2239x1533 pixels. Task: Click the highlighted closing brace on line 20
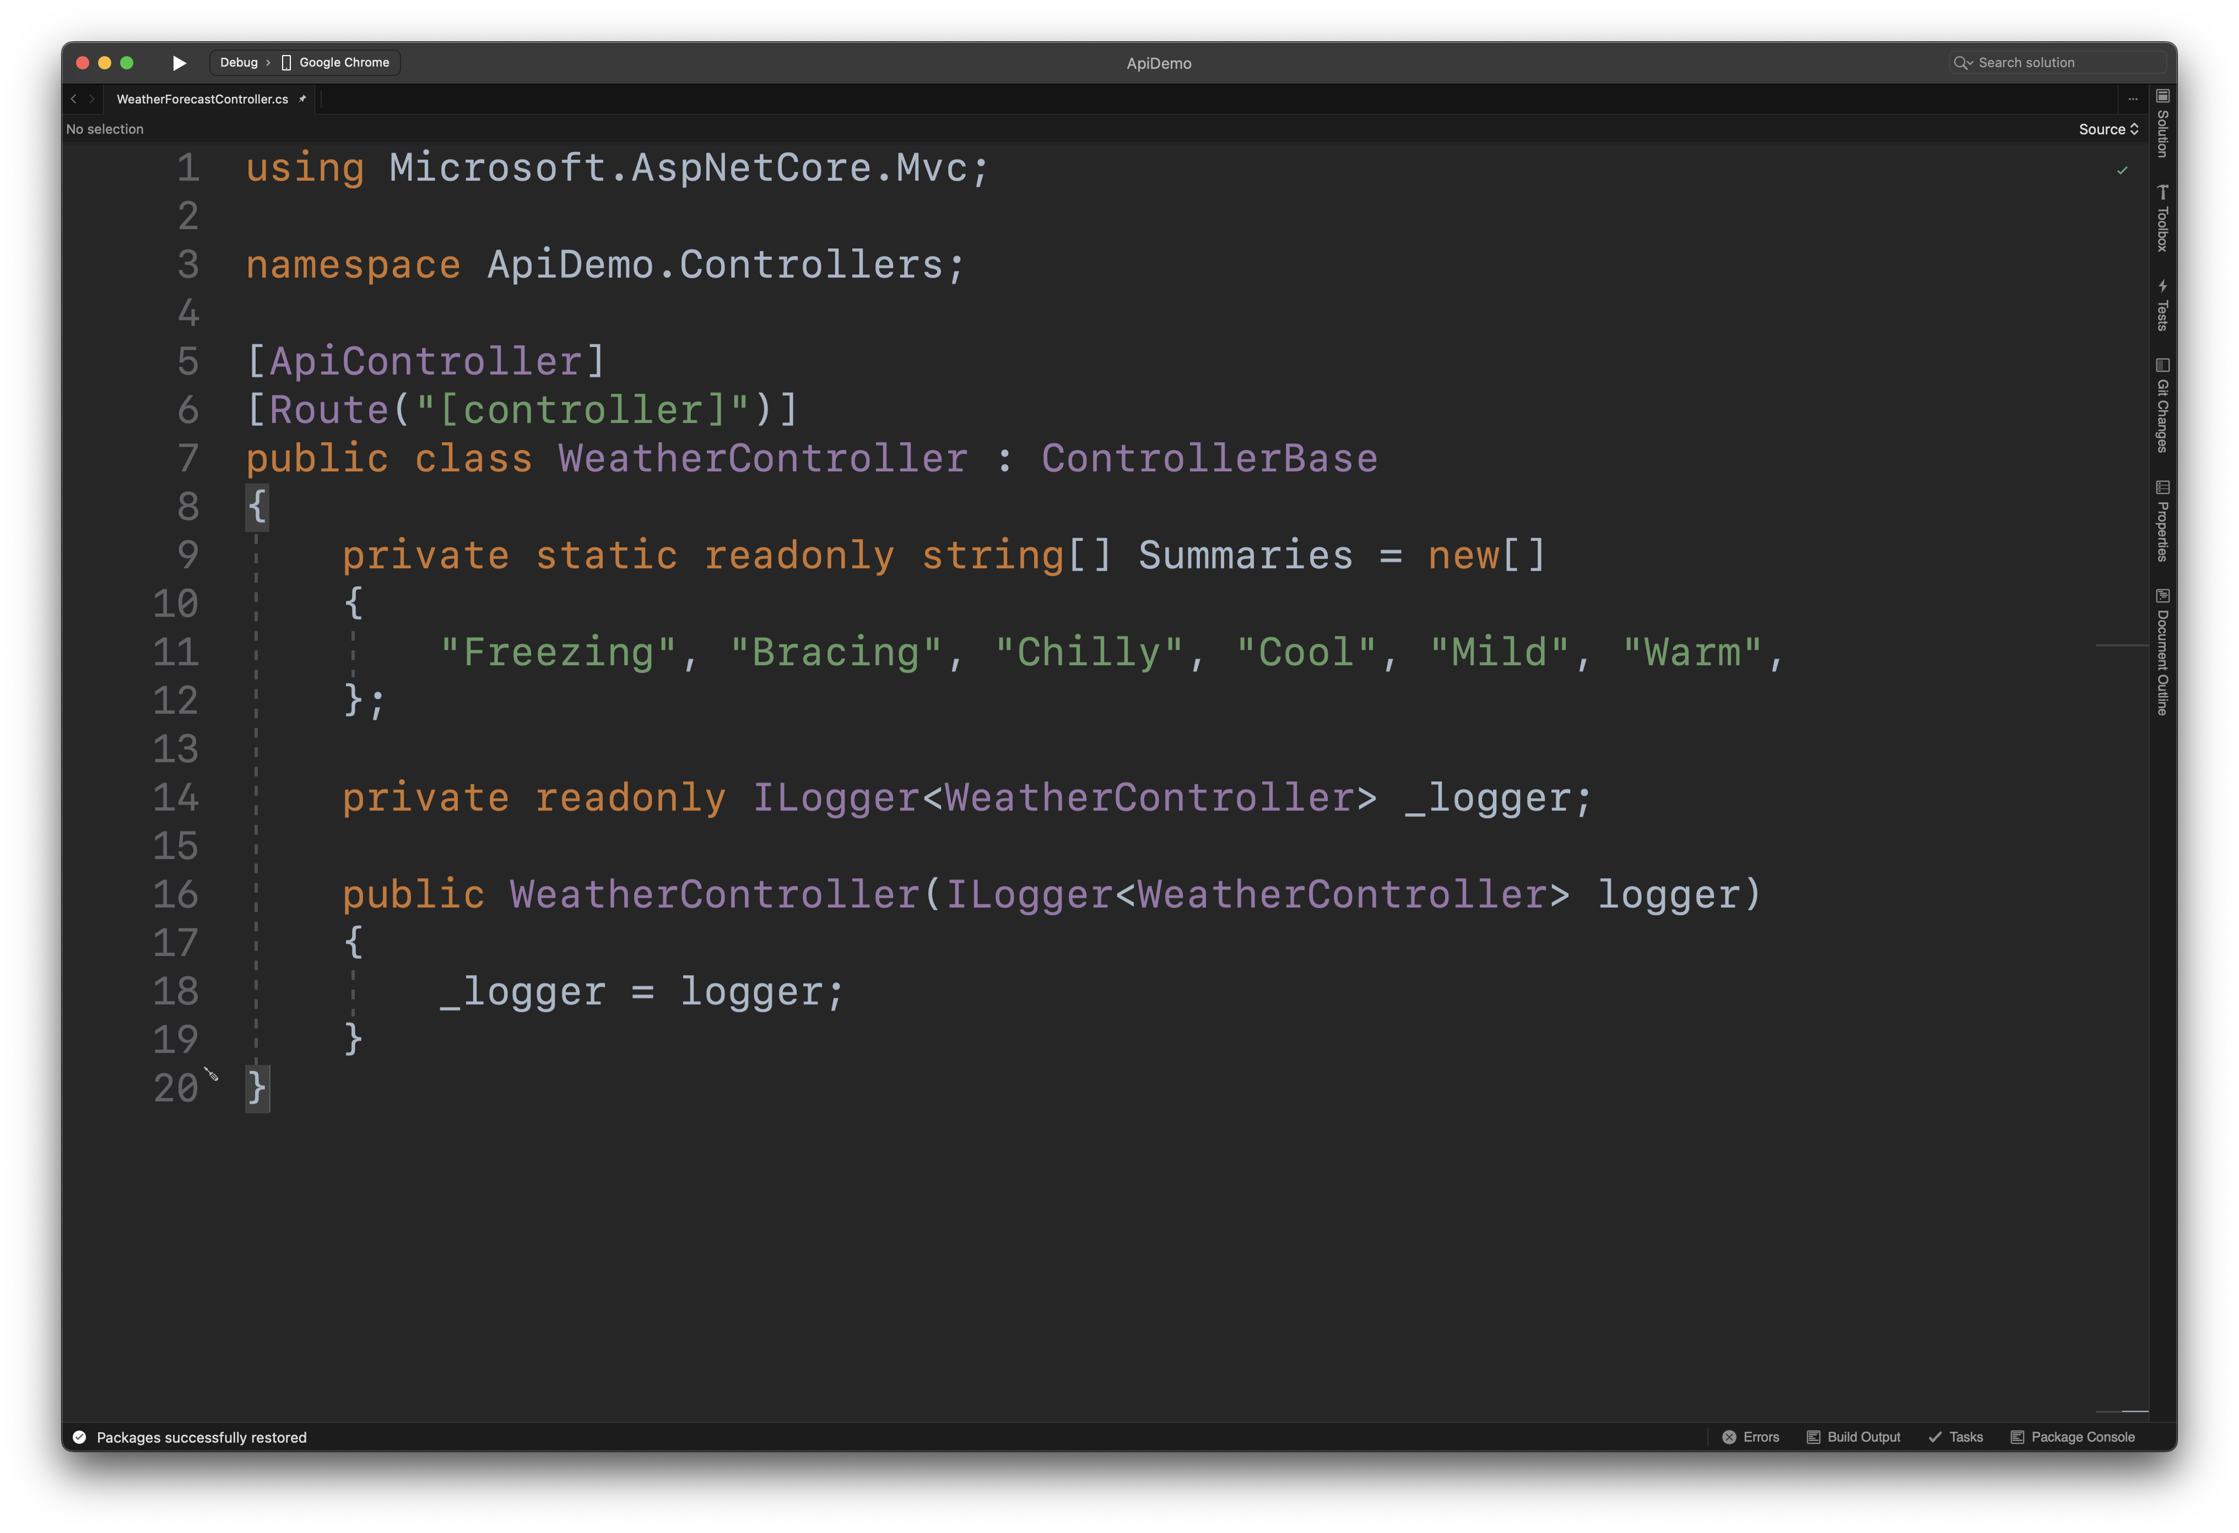[257, 1088]
